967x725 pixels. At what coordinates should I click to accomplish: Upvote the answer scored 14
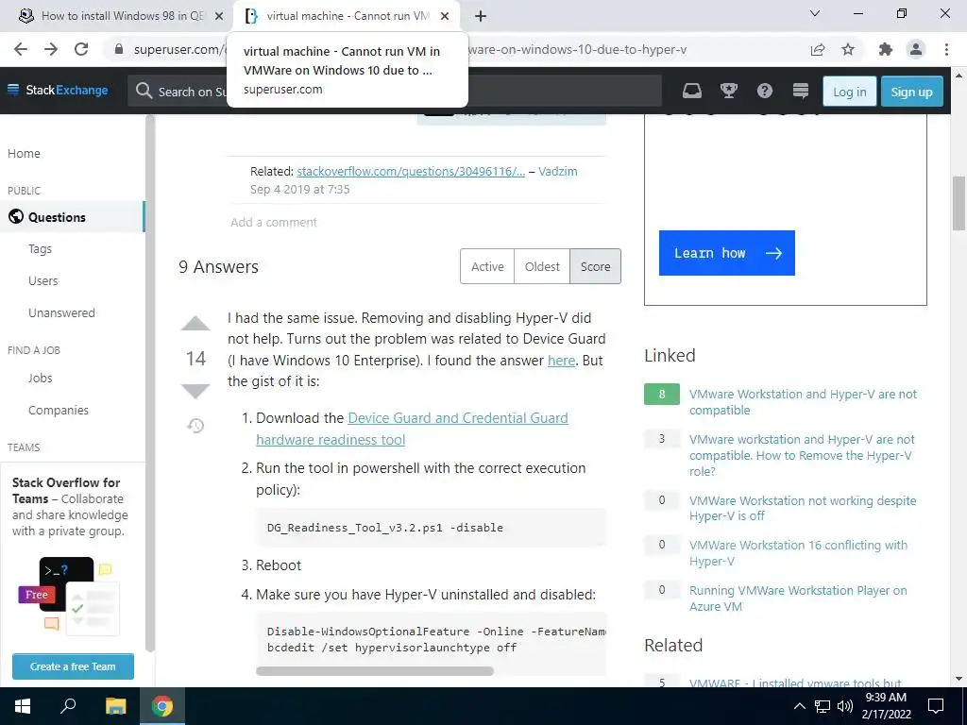click(195, 324)
